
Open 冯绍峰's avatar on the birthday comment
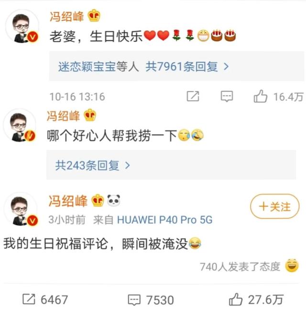coord(22,26)
